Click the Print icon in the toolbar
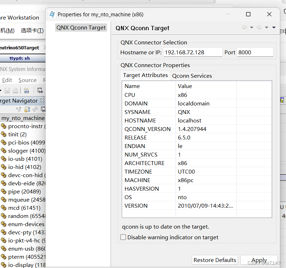Screen dimensions: 286x268 click(15, 91)
